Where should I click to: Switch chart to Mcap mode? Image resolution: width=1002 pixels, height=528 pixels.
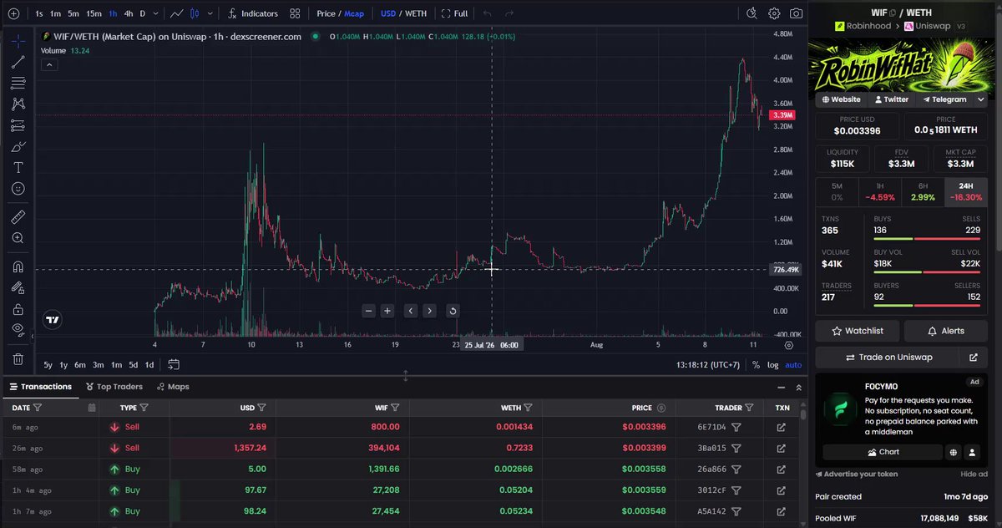354,13
